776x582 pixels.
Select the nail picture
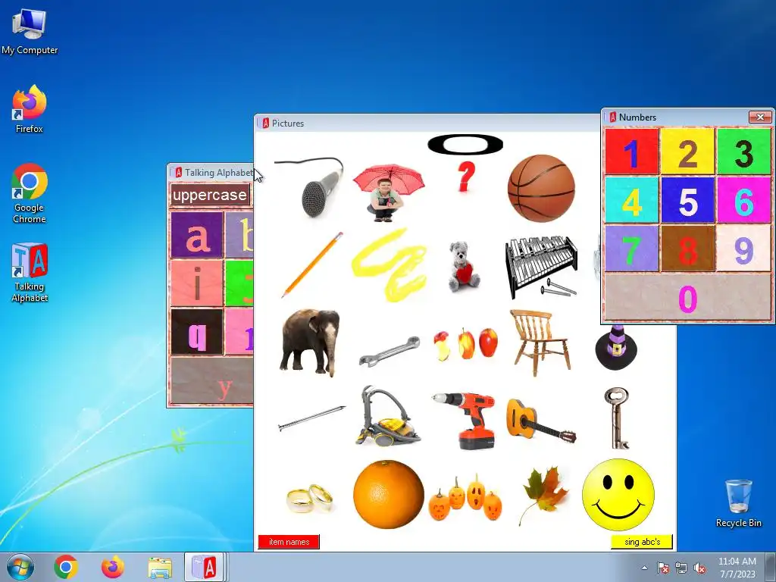click(311, 418)
